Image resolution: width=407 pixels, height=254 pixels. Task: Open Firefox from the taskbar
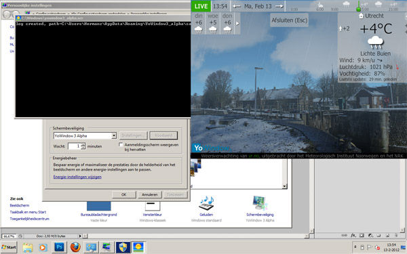75,247
